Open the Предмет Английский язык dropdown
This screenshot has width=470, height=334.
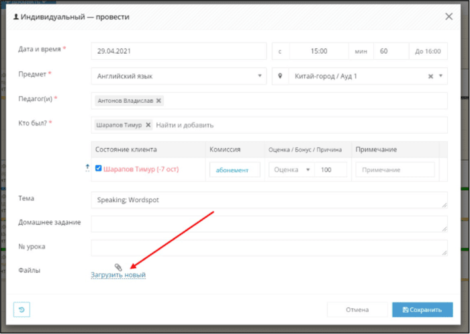click(179, 76)
